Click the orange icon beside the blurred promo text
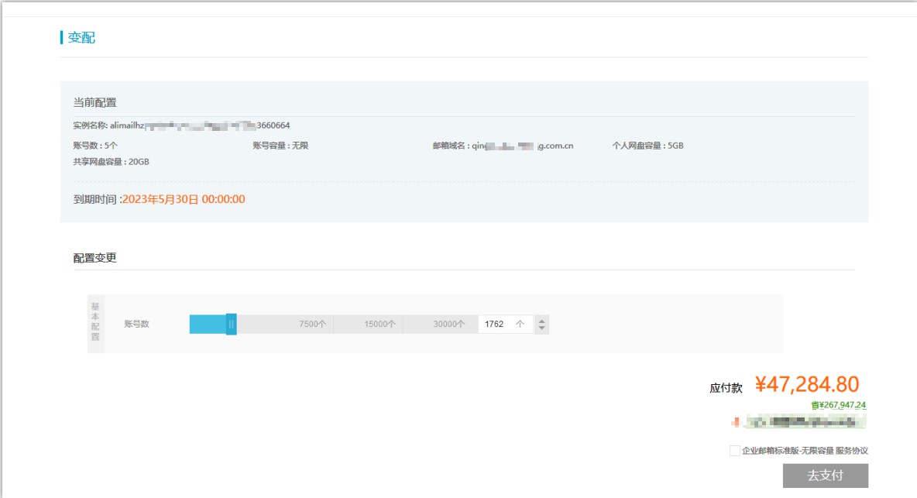 click(734, 422)
